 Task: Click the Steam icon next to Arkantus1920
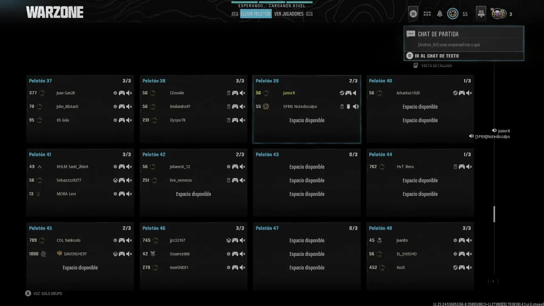[x=455, y=93]
